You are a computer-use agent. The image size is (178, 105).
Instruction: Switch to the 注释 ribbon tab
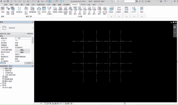pos(28,5)
